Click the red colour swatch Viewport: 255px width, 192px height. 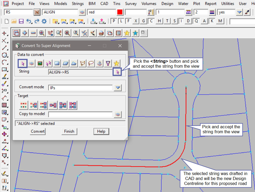point(120,12)
